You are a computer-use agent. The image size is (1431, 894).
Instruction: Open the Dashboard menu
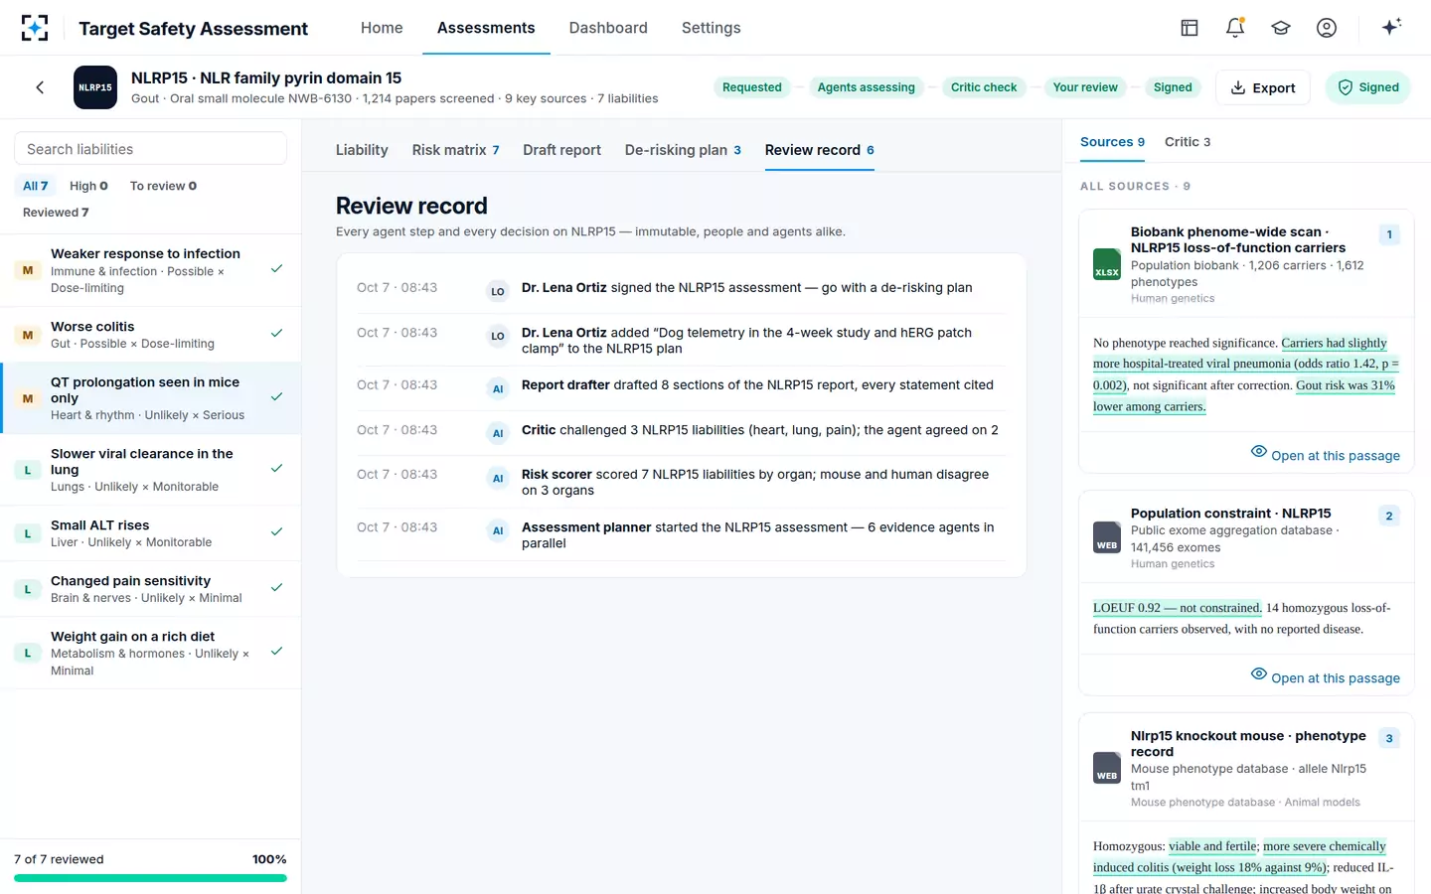pos(608,28)
